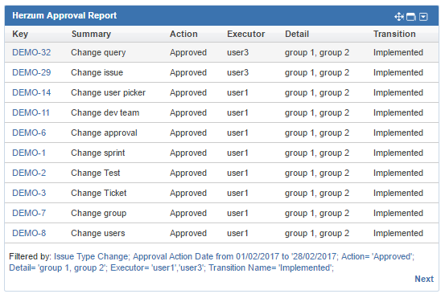Open issue DEMO-2
This screenshot has height=298, width=445.
[x=29, y=173]
